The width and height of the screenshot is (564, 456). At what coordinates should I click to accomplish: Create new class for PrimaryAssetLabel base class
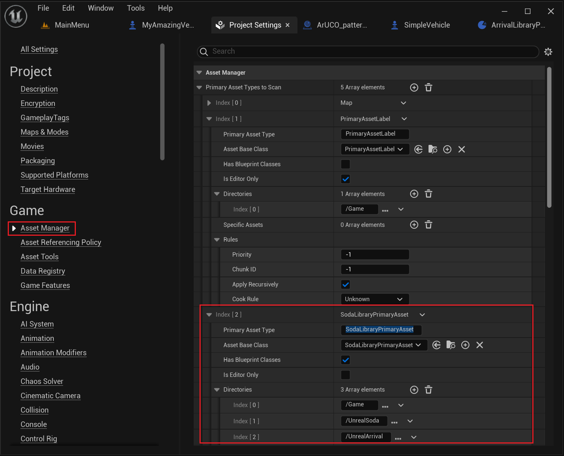tap(447, 149)
